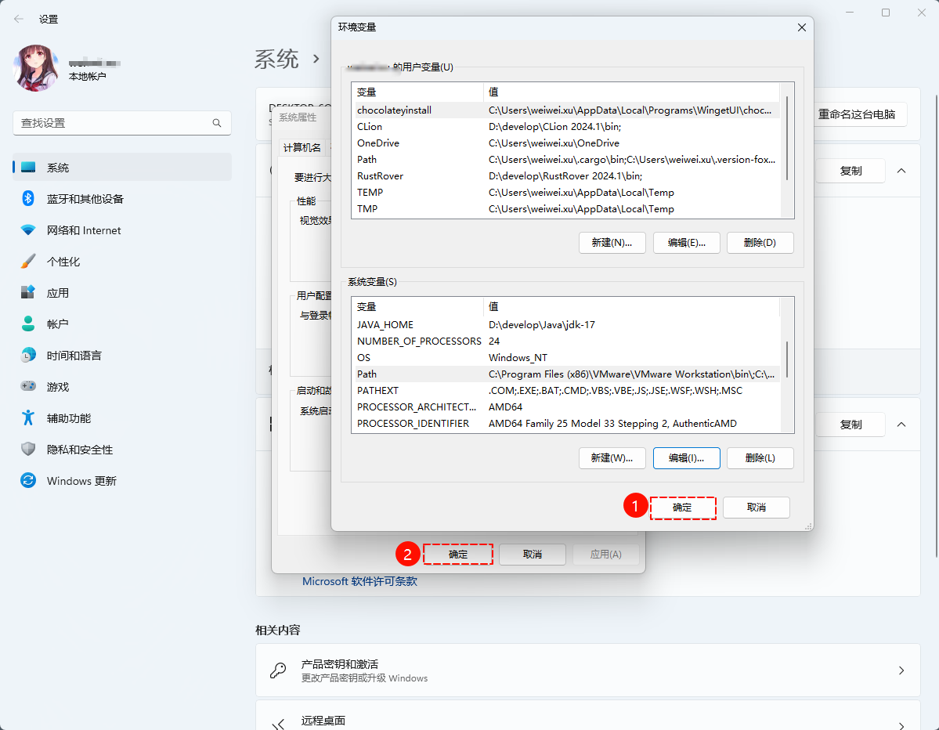Viewport: 939px width, 730px height.
Task: Open the 应用 apps icon
Action: pyautogui.click(x=28, y=293)
